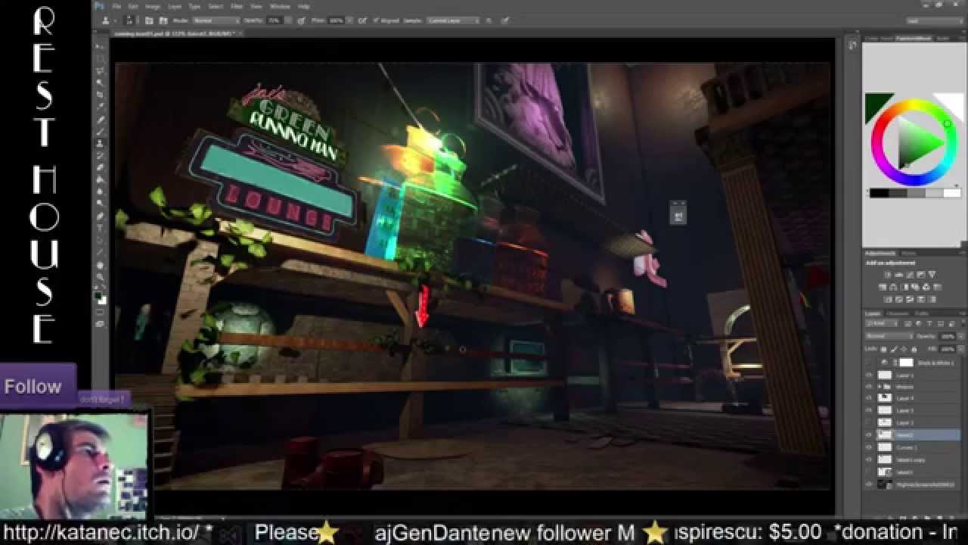Select the black swatch below color wheel
The height and width of the screenshot is (545, 968).
point(879,193)
